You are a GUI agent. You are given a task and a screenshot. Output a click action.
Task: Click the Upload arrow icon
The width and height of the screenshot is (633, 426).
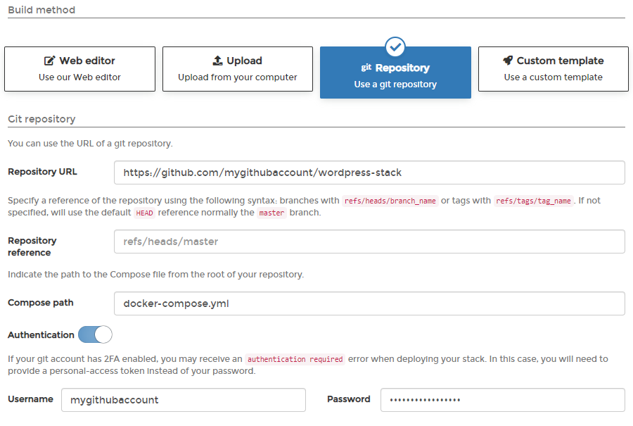(218, 61)
